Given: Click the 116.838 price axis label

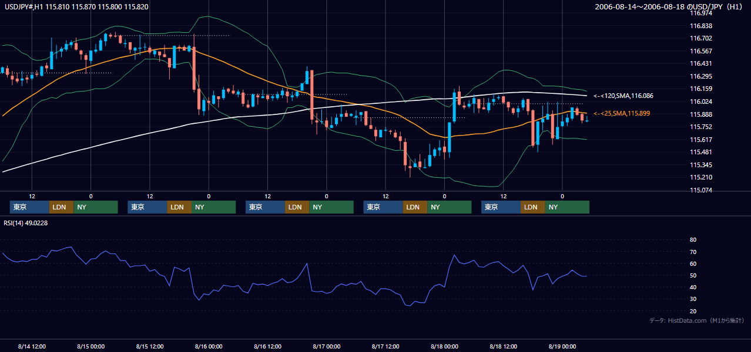Looking at the screenshot, I should point(701,26).
